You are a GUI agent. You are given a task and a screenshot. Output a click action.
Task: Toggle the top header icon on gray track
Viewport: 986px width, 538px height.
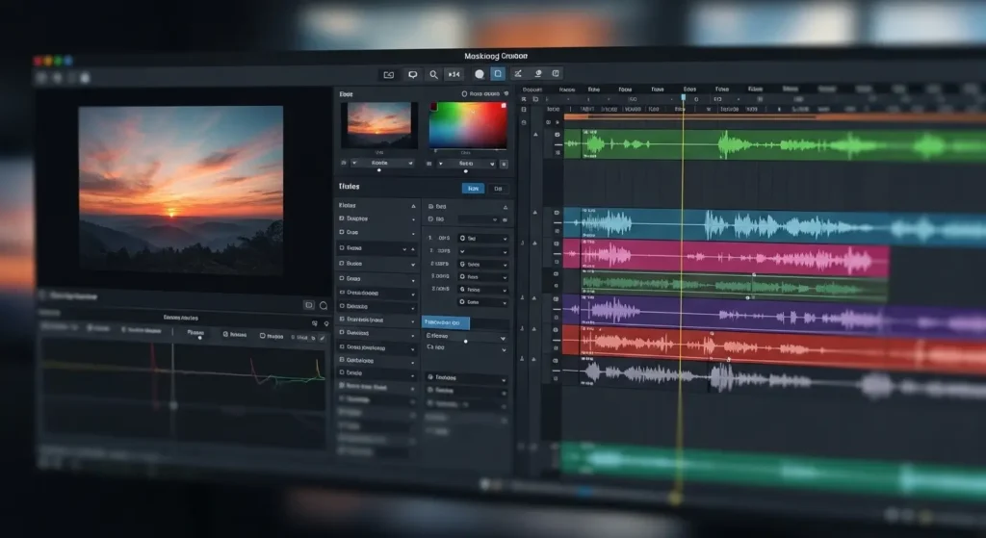click(x=556, y=361)
